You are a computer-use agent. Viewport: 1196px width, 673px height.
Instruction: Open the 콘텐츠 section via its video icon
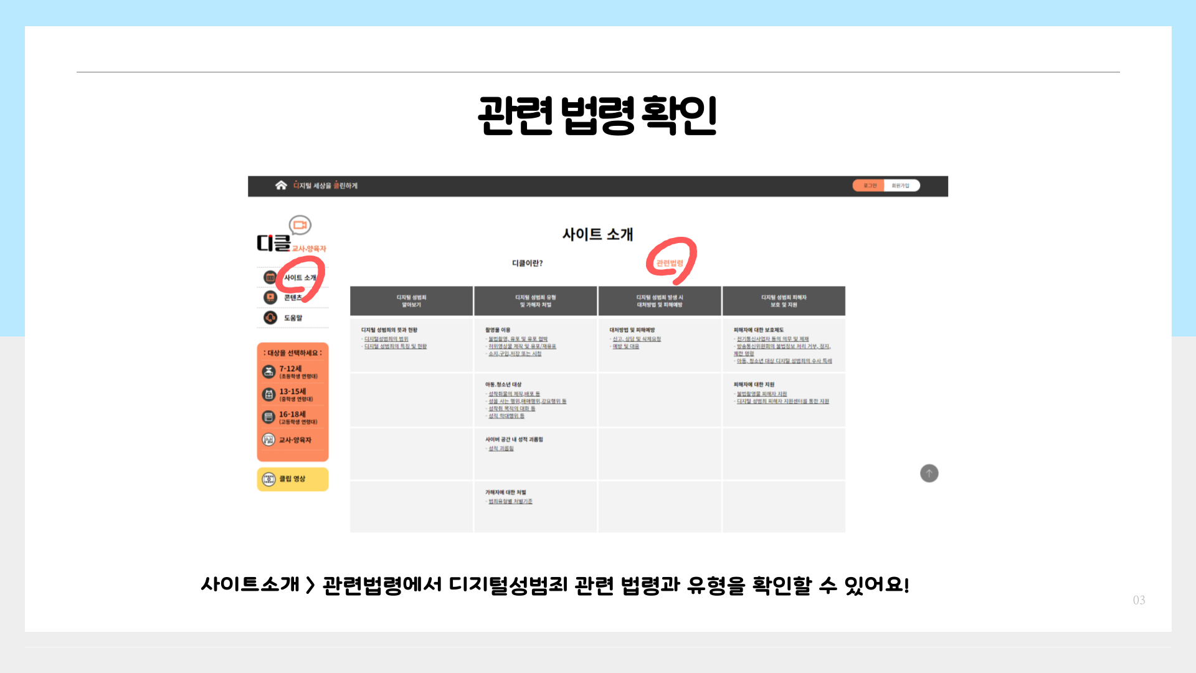[x=270, y=297]
